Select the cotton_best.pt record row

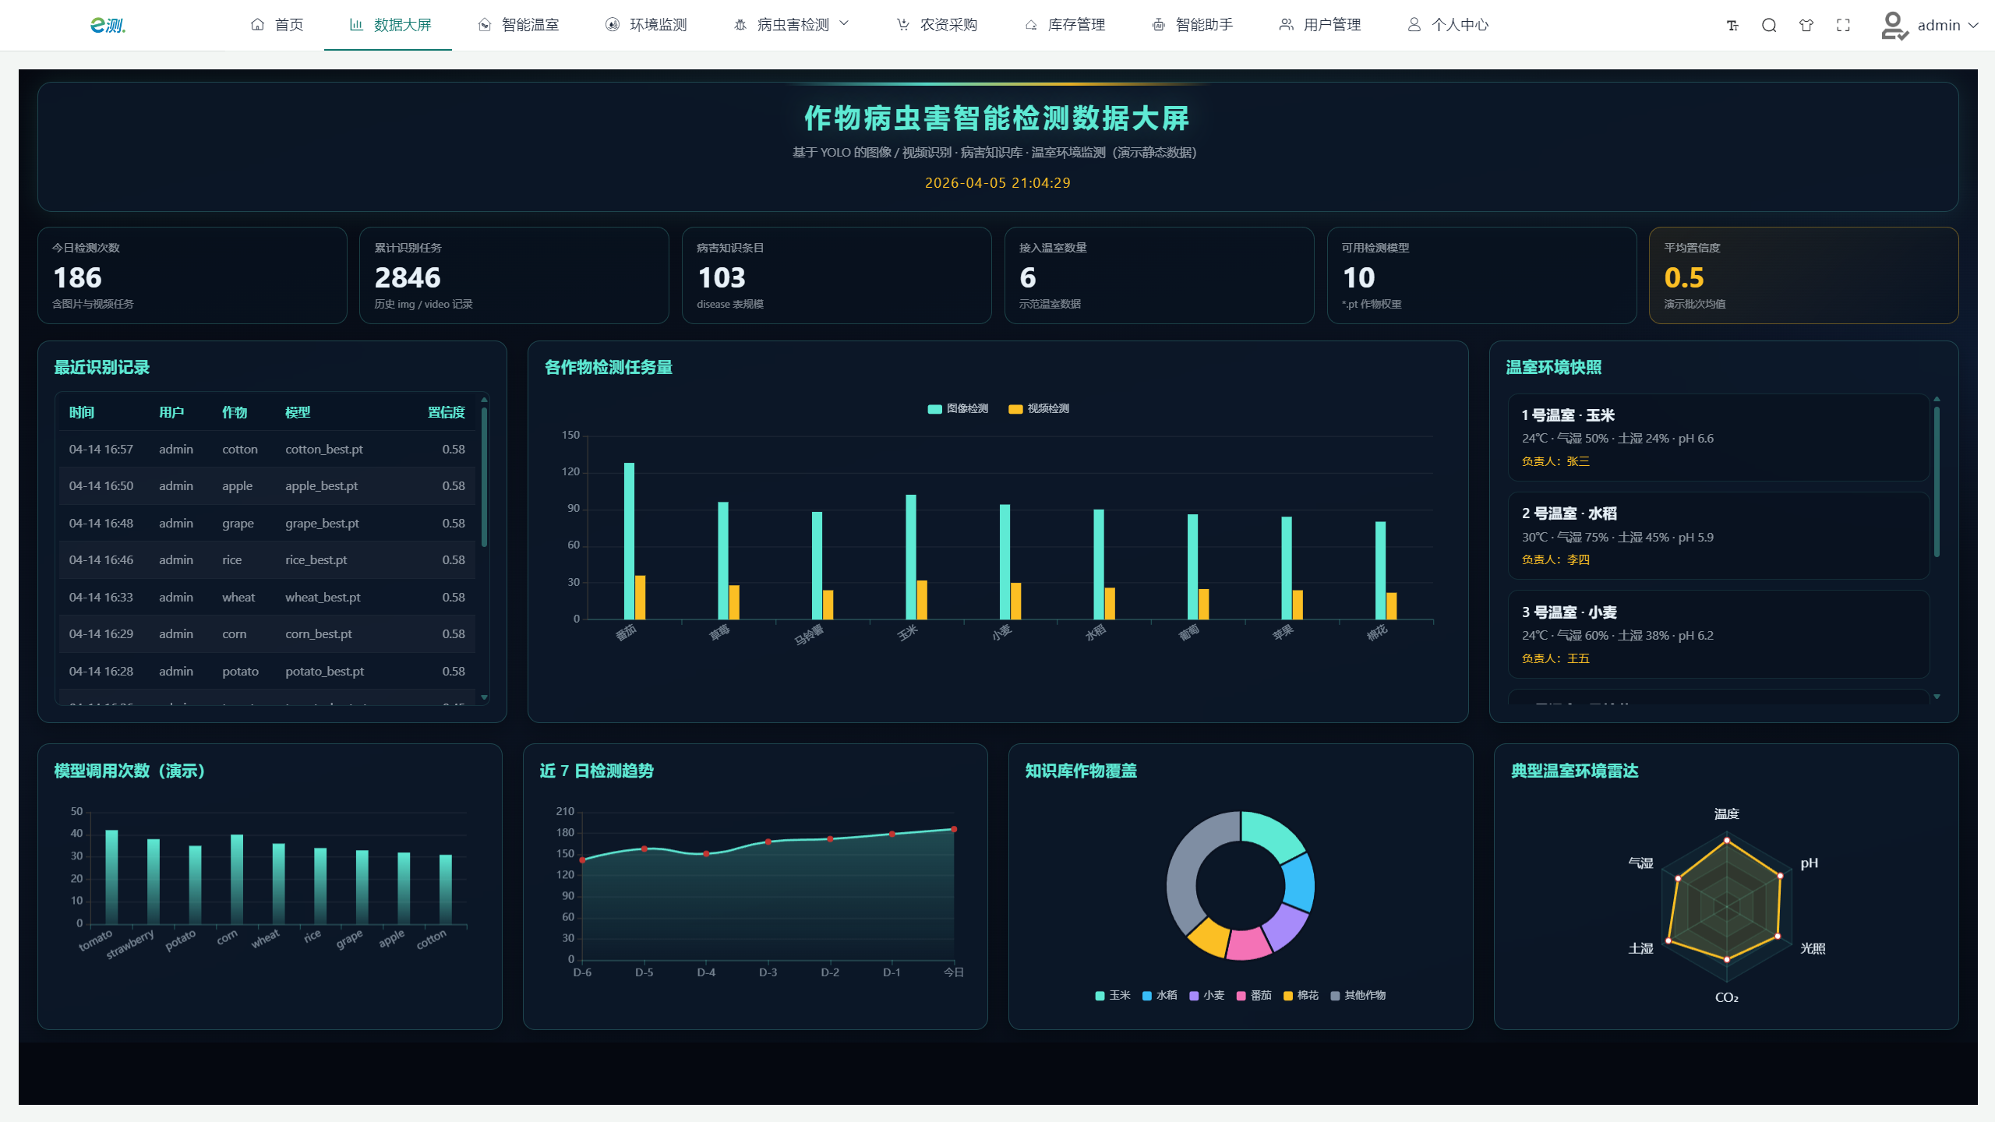267,450
